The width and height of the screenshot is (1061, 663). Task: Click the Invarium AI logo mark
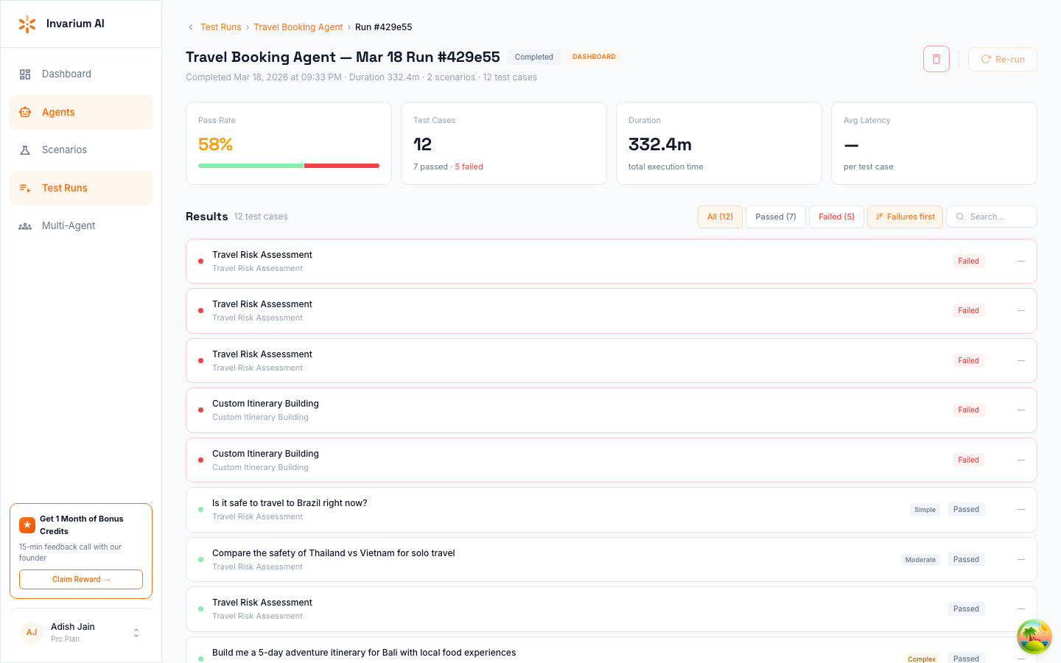(27, 23)
